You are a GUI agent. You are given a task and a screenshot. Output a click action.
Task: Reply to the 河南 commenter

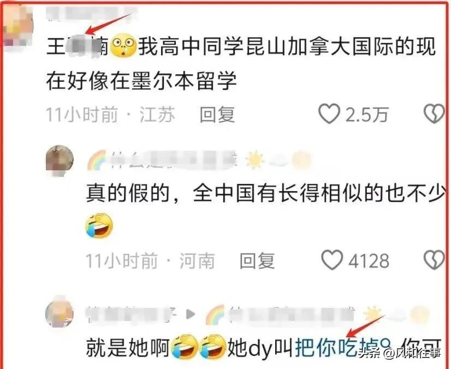[257, 260]
